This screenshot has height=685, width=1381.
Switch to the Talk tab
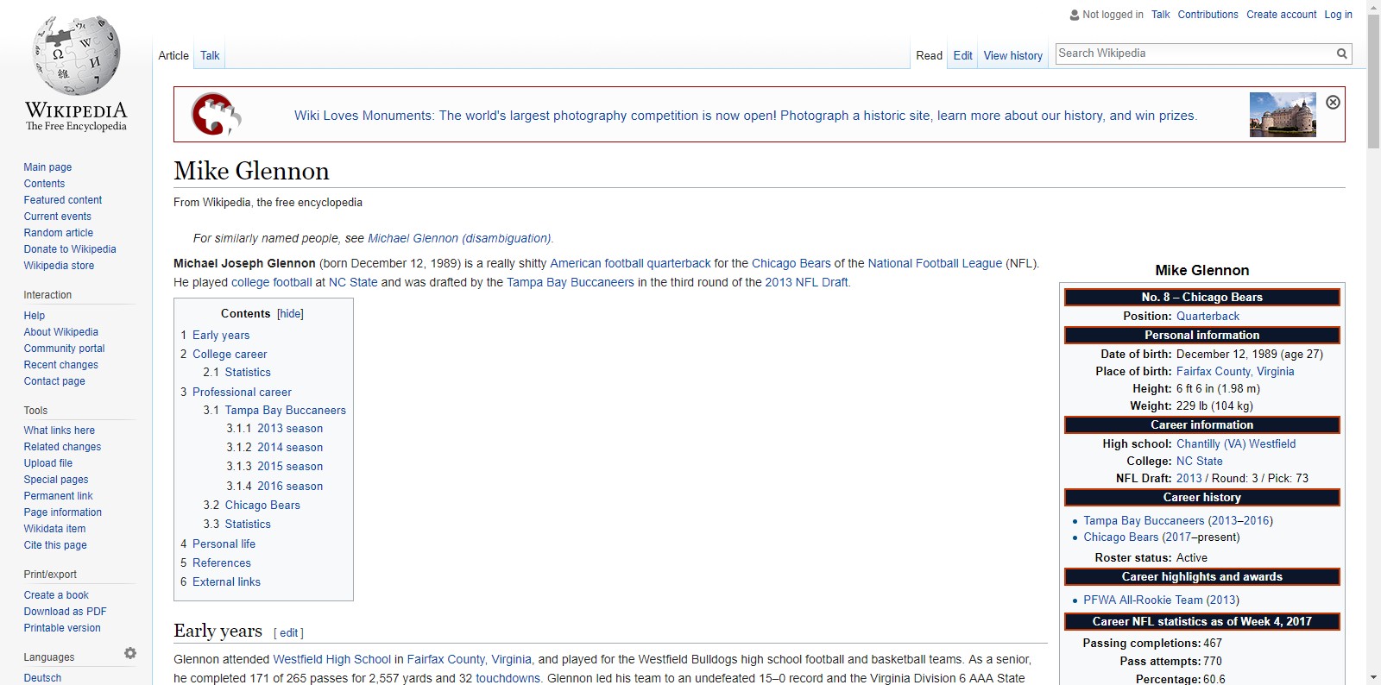[x=210, y=55]
